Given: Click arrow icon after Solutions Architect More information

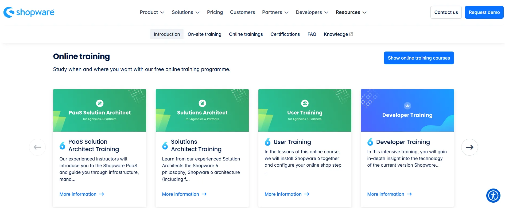Looking at the screenshot, I should (204, 194).
